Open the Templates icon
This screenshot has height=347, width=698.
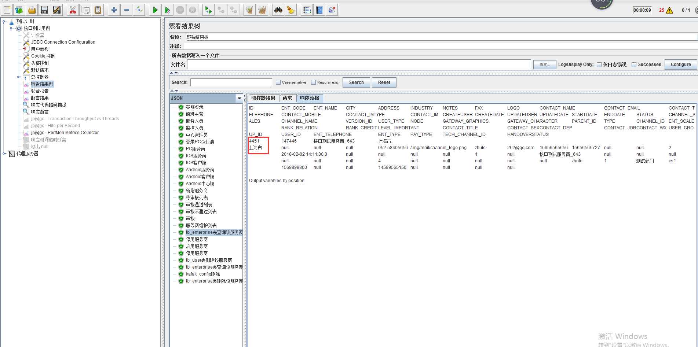click(x=19, y=10)
